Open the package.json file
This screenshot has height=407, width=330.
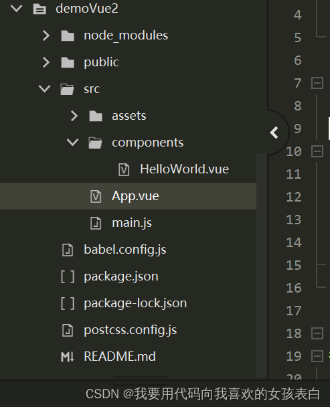pyautogui.click(x=121, y=276)
